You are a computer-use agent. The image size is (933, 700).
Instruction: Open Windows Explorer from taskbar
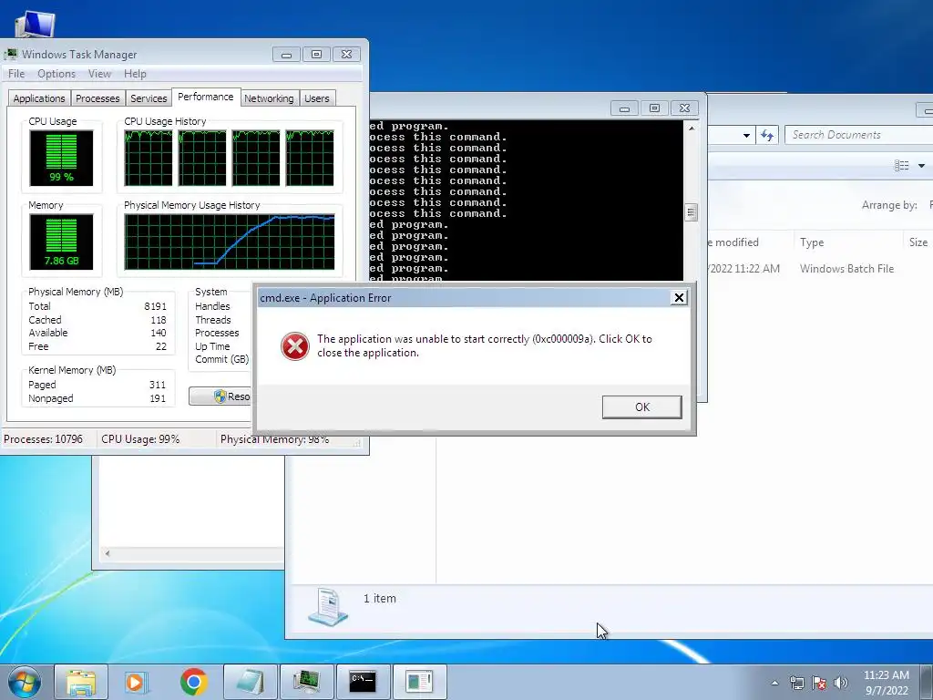click(81, 682)
